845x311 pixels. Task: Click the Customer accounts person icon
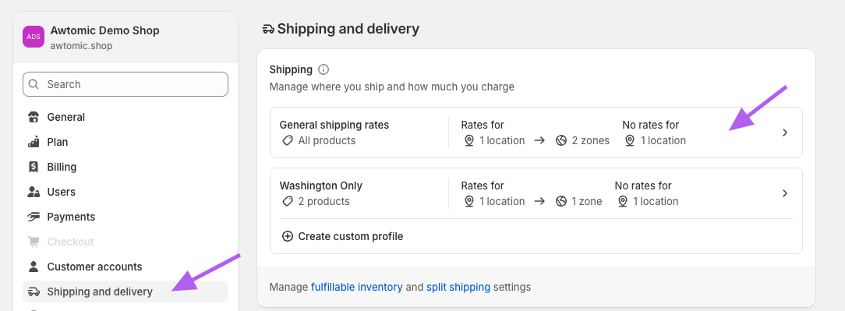34,267
